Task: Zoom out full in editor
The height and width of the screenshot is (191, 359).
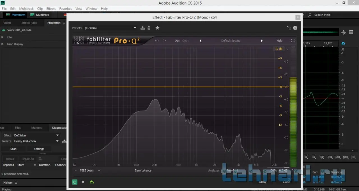Action: pos(322,157)
